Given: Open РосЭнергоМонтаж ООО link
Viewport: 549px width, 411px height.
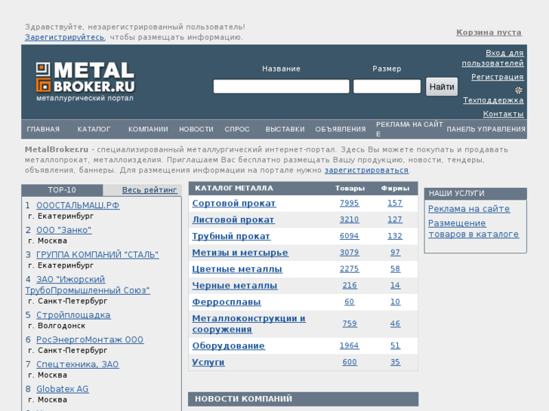Looking at the screenshot, I should click(90, 339).
